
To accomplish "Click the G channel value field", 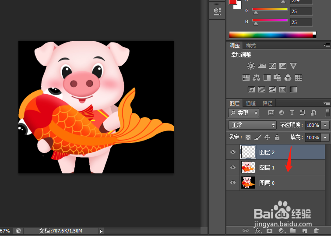I will point(301,11).
